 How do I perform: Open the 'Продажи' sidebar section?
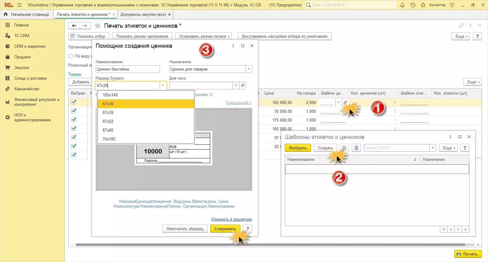[22, 57]
